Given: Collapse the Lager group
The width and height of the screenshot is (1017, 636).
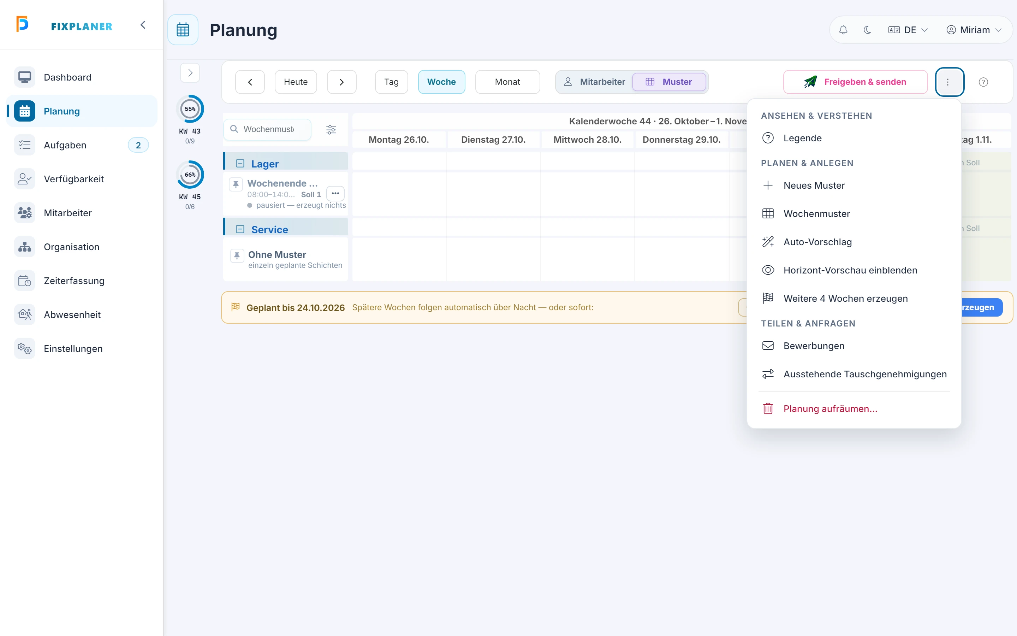Looking at the screenshot, I should 240,164.
